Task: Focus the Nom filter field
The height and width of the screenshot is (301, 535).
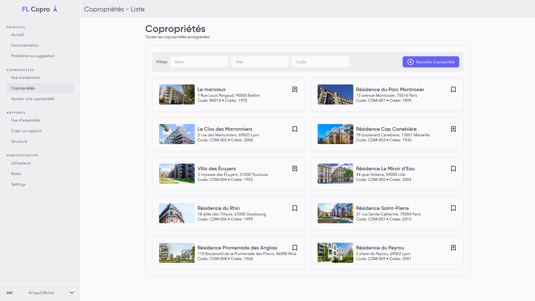Action: (x=199, y=62)
